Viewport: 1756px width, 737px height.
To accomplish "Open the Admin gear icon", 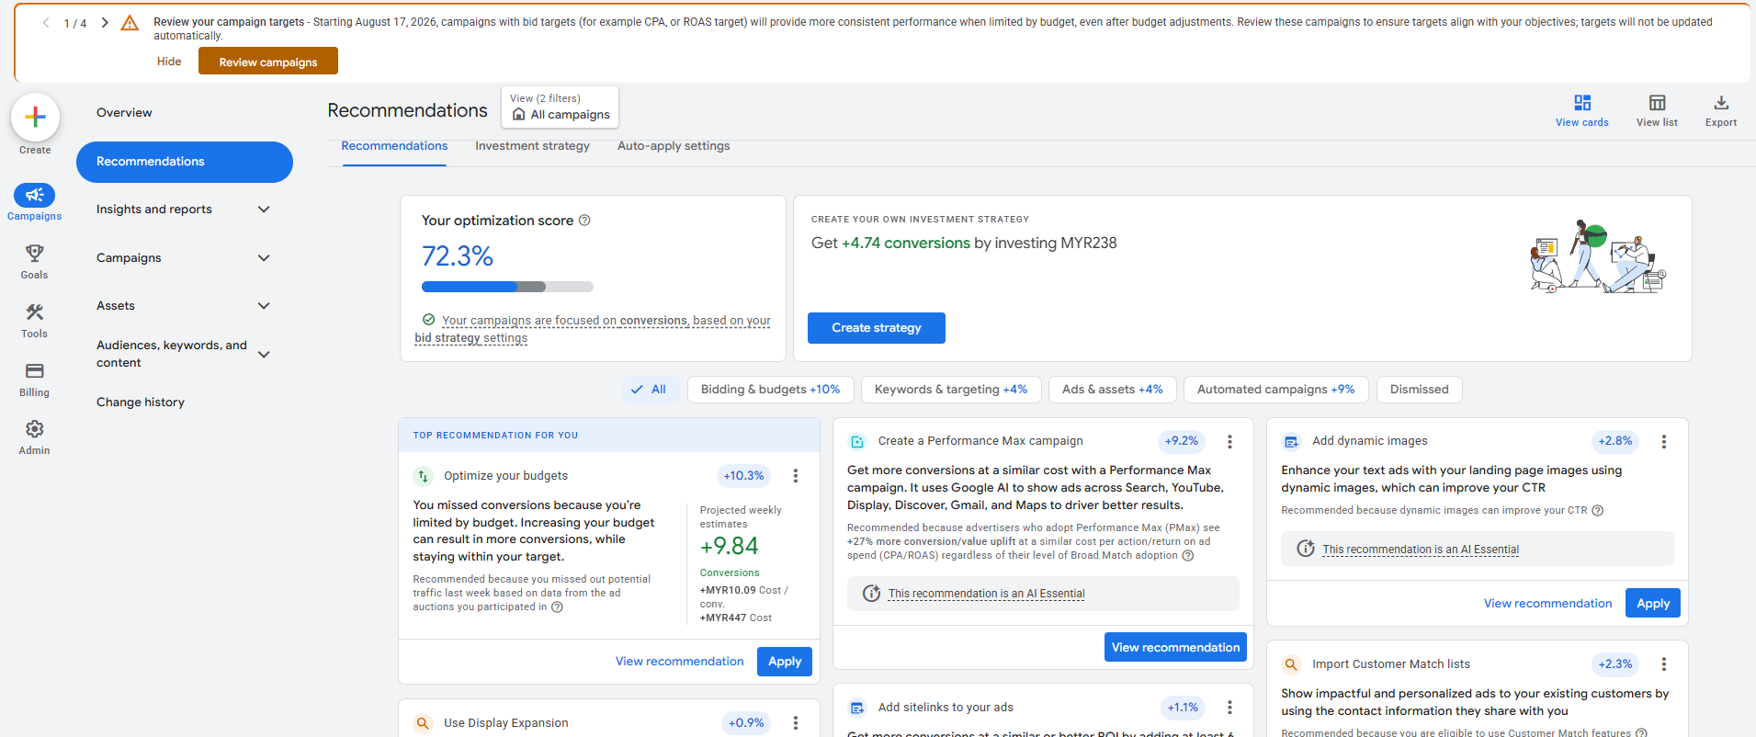I will click(x=34, y=429).
